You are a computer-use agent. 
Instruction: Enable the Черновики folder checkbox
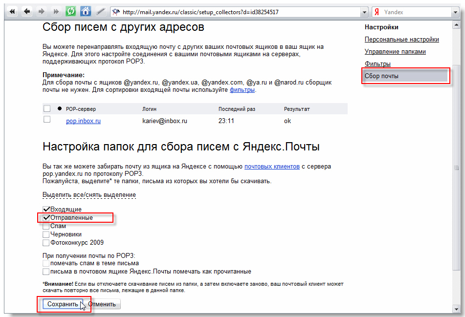click(46, 234)
